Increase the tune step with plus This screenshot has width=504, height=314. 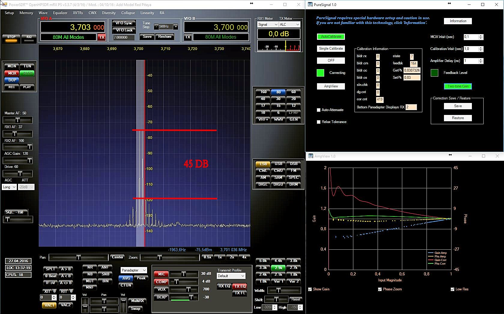pyautogui.click(x=176, y=27)
